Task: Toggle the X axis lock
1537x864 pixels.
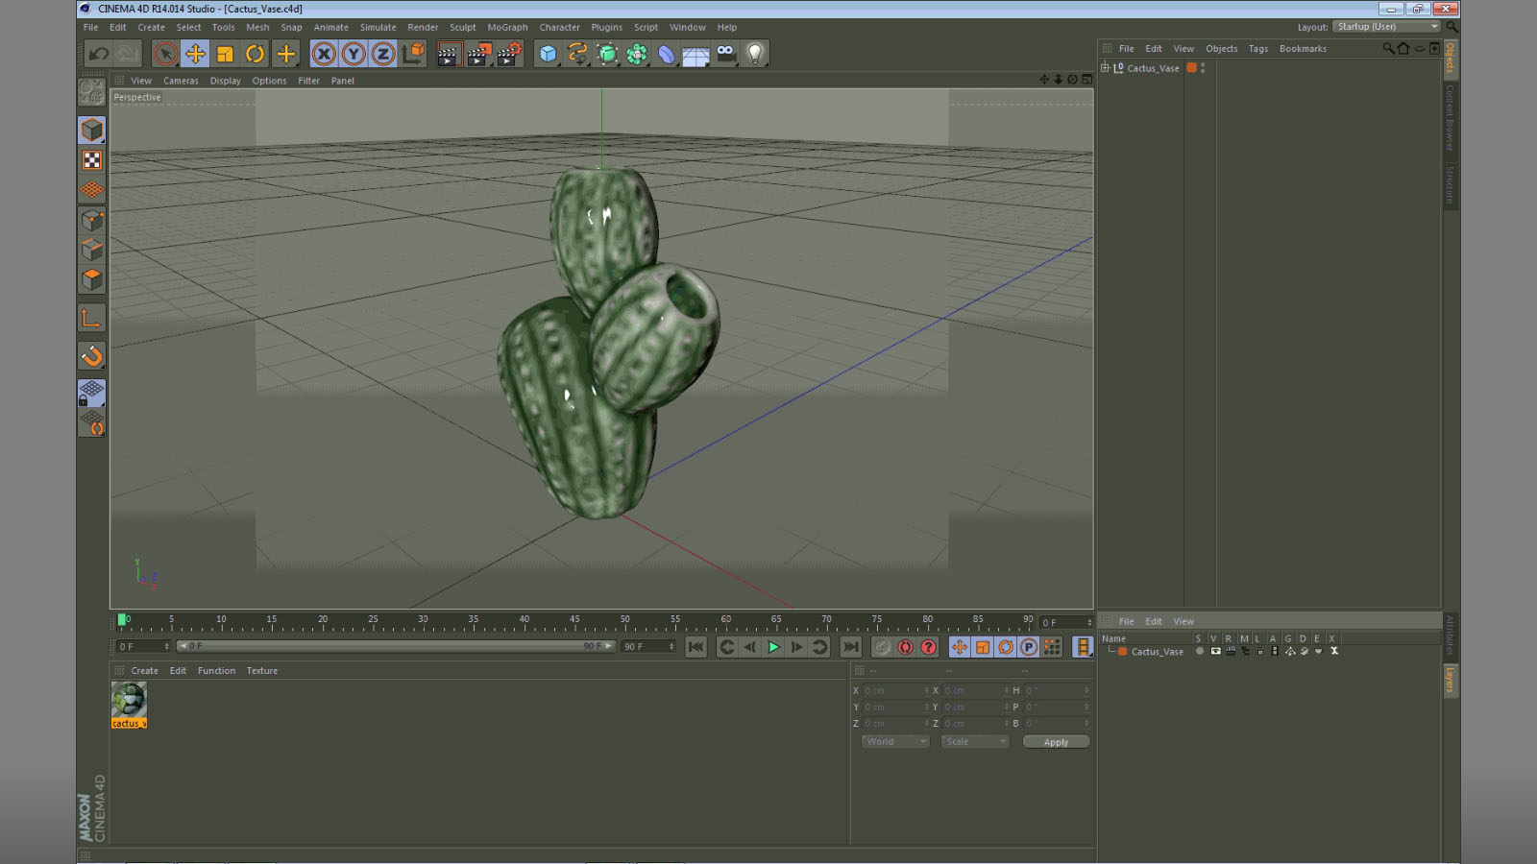Action: coord(324,54)
